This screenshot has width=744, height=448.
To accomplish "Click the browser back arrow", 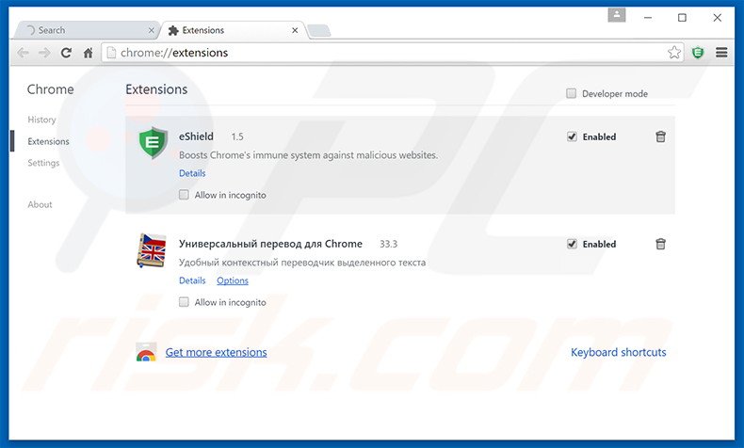I will coord(23,53).
